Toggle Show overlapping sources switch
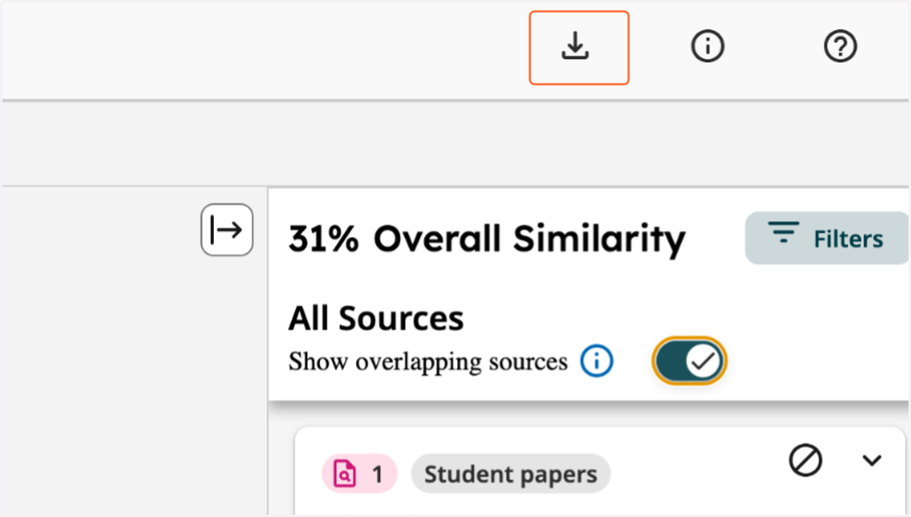 pos(689,361)
